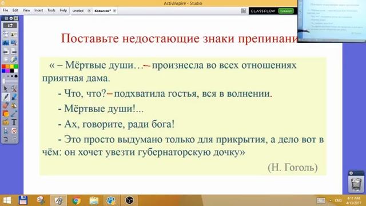Image resolution: width=366 pixels, height=206 pixels.
Task: Close the Кавычки* tab
Action: pyautogui.click(x=114, y=11)
